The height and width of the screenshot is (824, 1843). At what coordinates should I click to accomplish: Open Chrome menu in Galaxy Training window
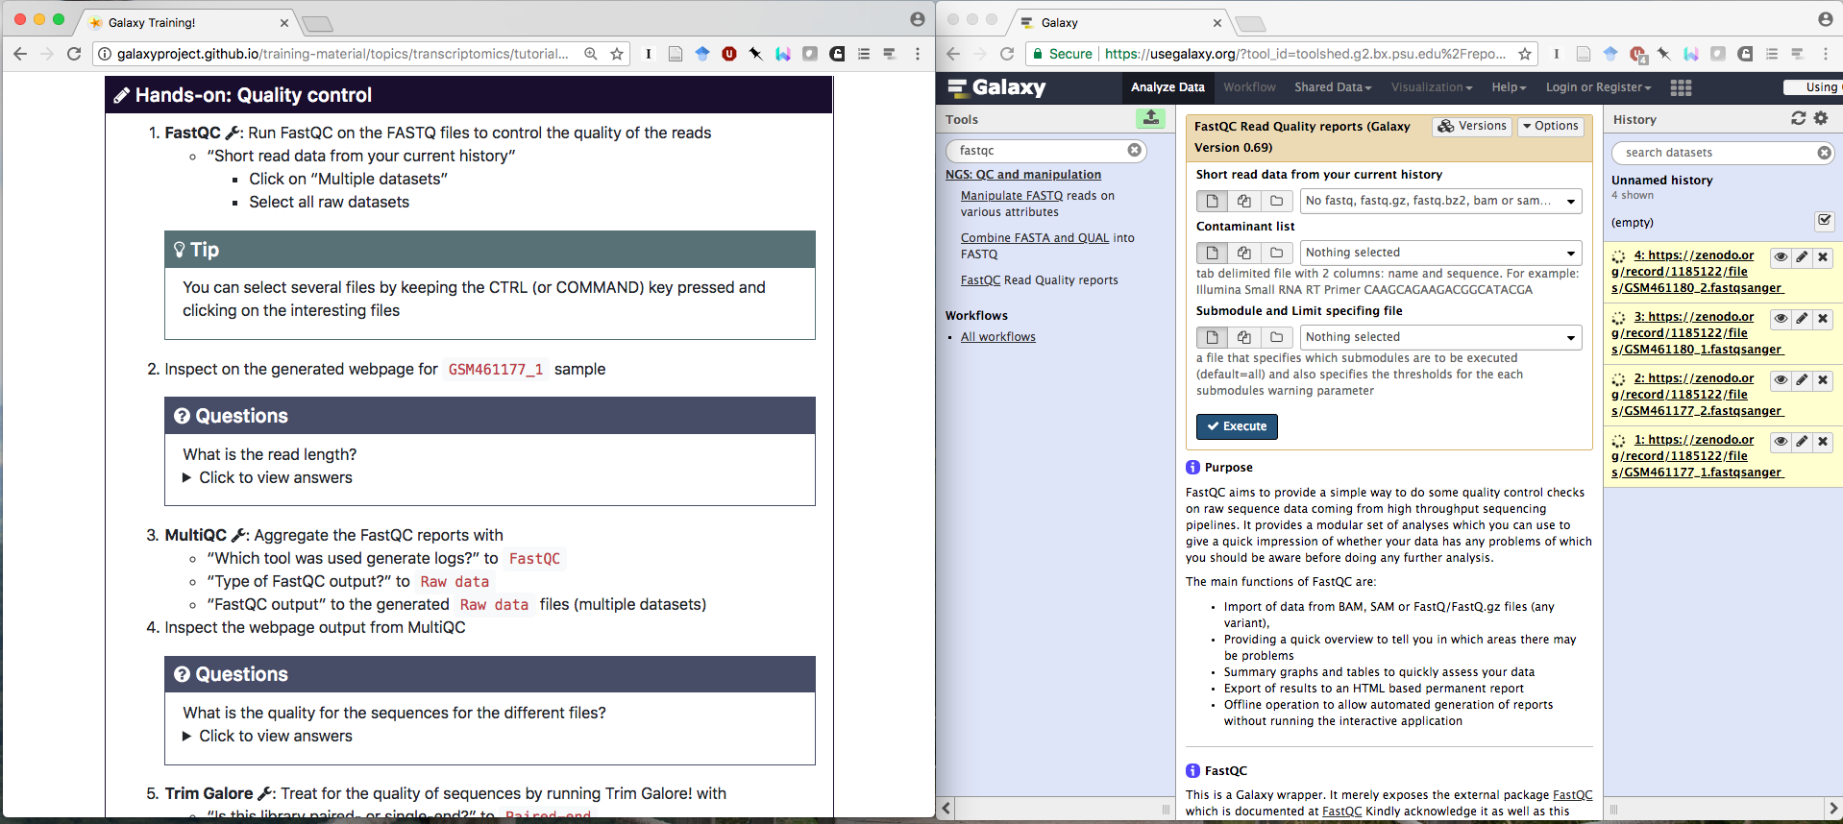coord(918,54)
